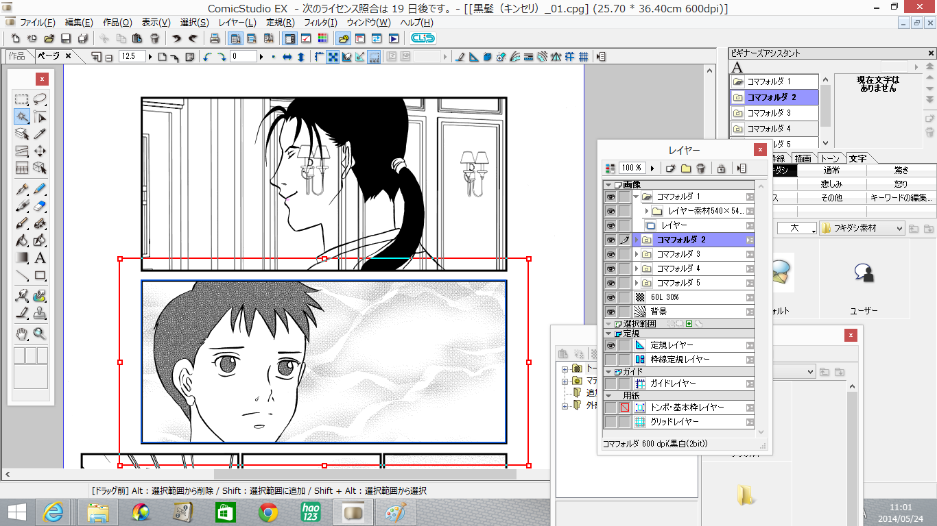Screen dimensions: 937x526
Task: Click the print toolbar icon
Action: 215,38
